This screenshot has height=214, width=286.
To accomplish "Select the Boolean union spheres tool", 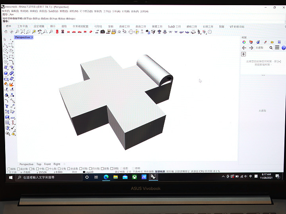I will point(12,73).
